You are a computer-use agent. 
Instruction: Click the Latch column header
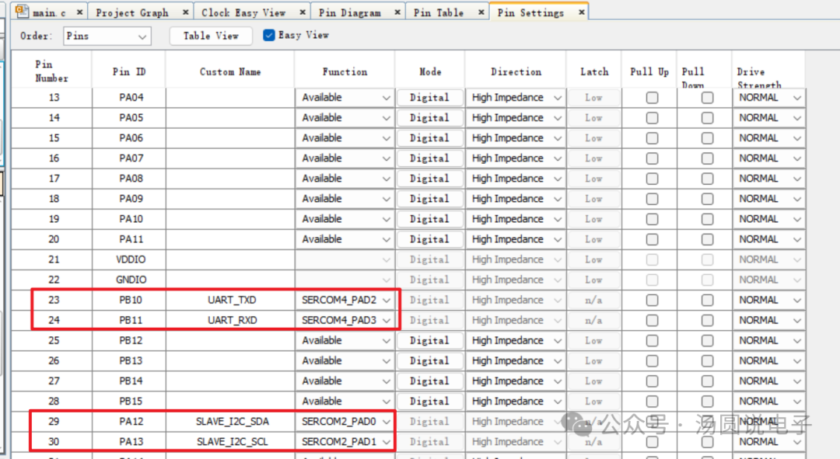(x=594, y=71)
